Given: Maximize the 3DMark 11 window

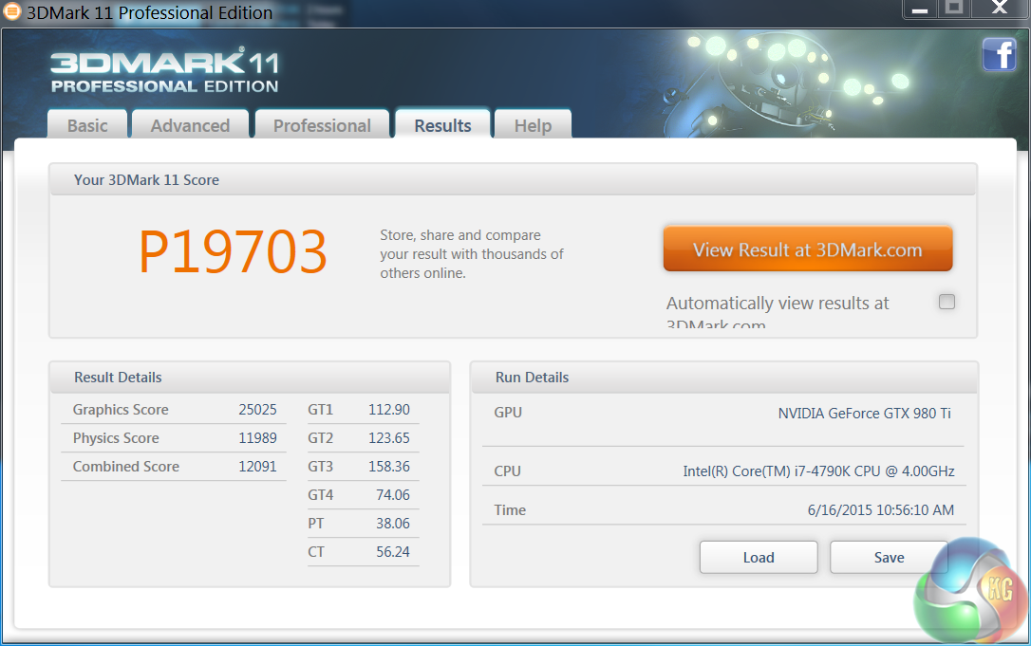Looking at the screenshot, I should tap(954, 9).
